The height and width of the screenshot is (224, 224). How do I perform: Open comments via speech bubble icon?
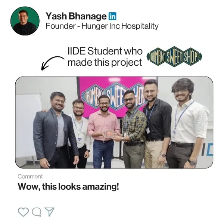(x=37, y=212)
